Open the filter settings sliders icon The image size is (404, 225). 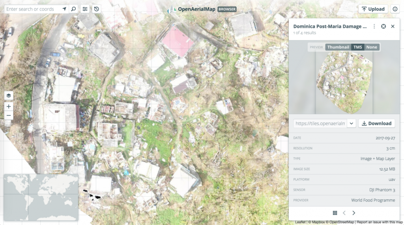85,9
